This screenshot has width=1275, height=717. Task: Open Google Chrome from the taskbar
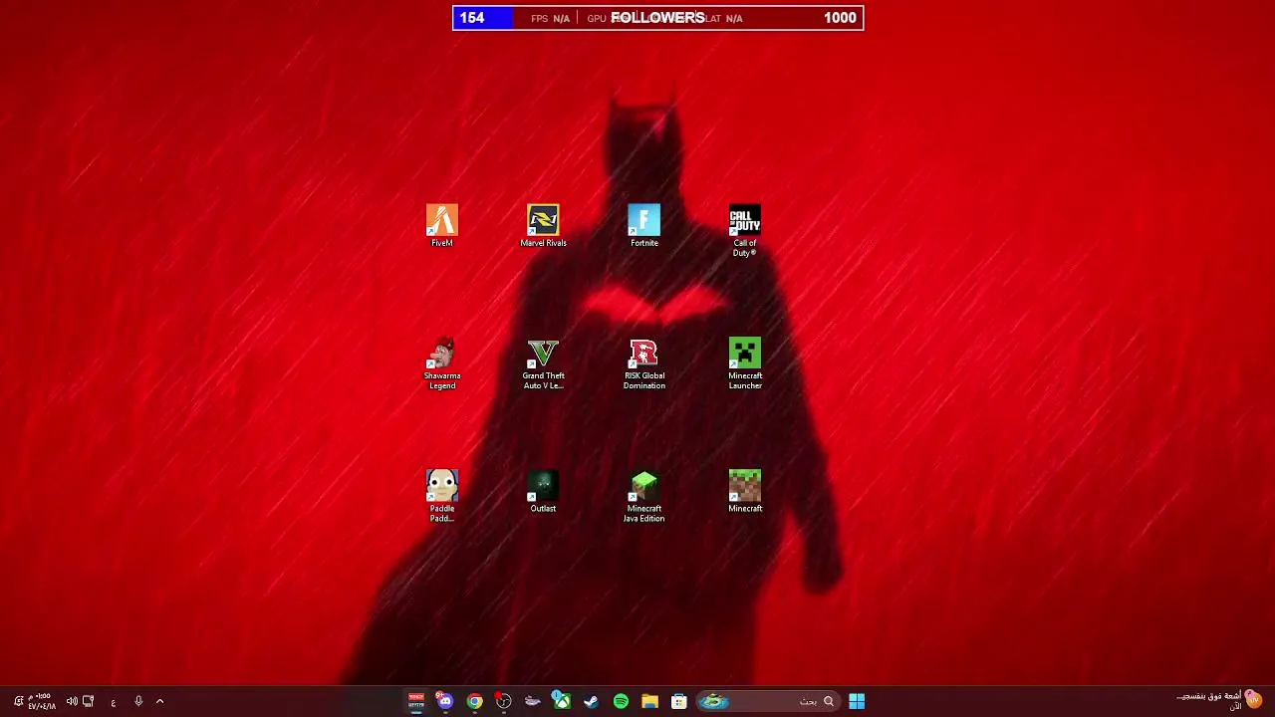click(474, 701)
